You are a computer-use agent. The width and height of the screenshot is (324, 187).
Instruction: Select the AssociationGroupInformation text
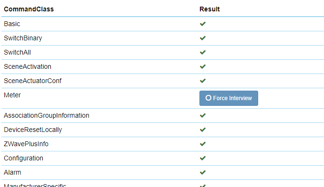pyautogui.click(x=46, y=115)
